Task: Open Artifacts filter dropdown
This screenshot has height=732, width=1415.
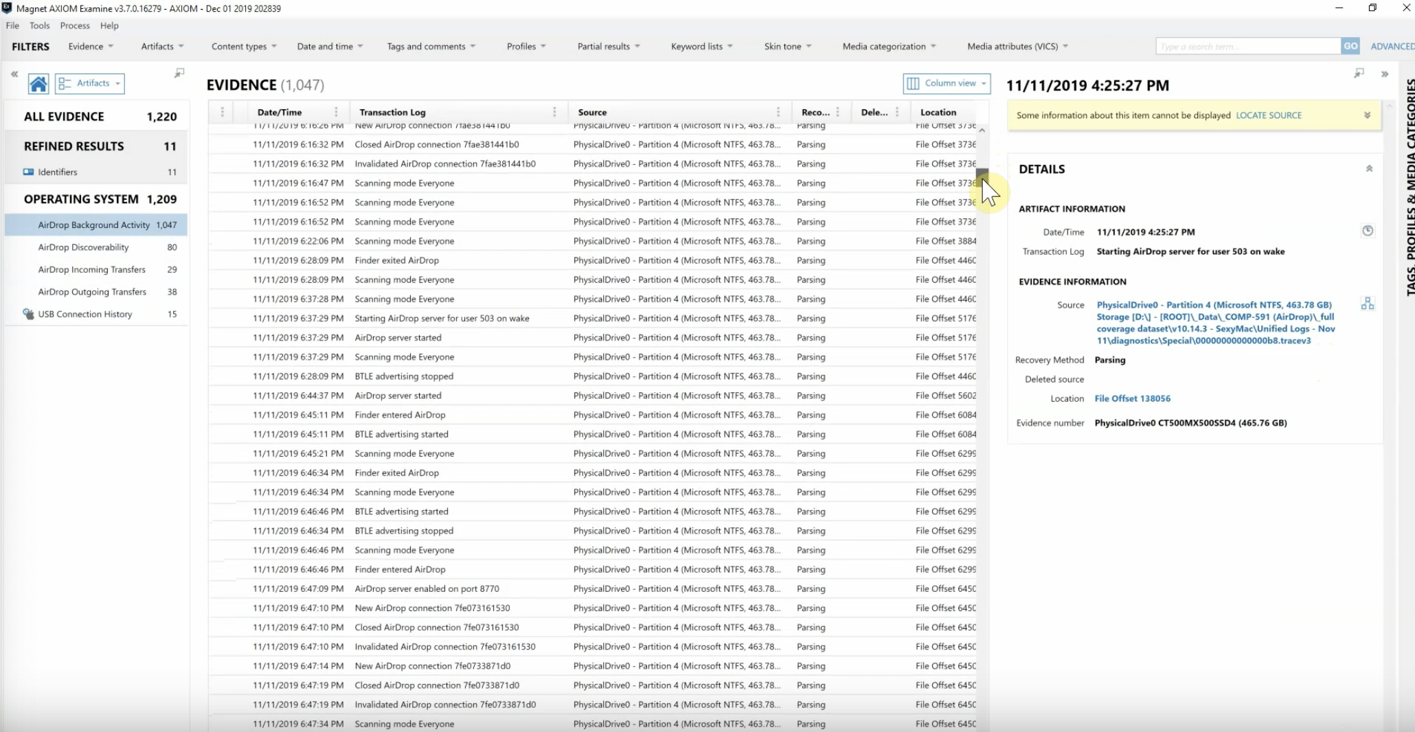Action: [162, 47]
